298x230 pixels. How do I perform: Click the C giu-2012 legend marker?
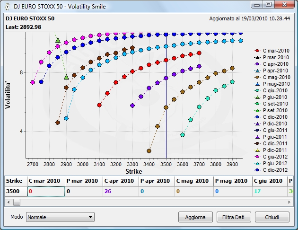pos(257,157)
